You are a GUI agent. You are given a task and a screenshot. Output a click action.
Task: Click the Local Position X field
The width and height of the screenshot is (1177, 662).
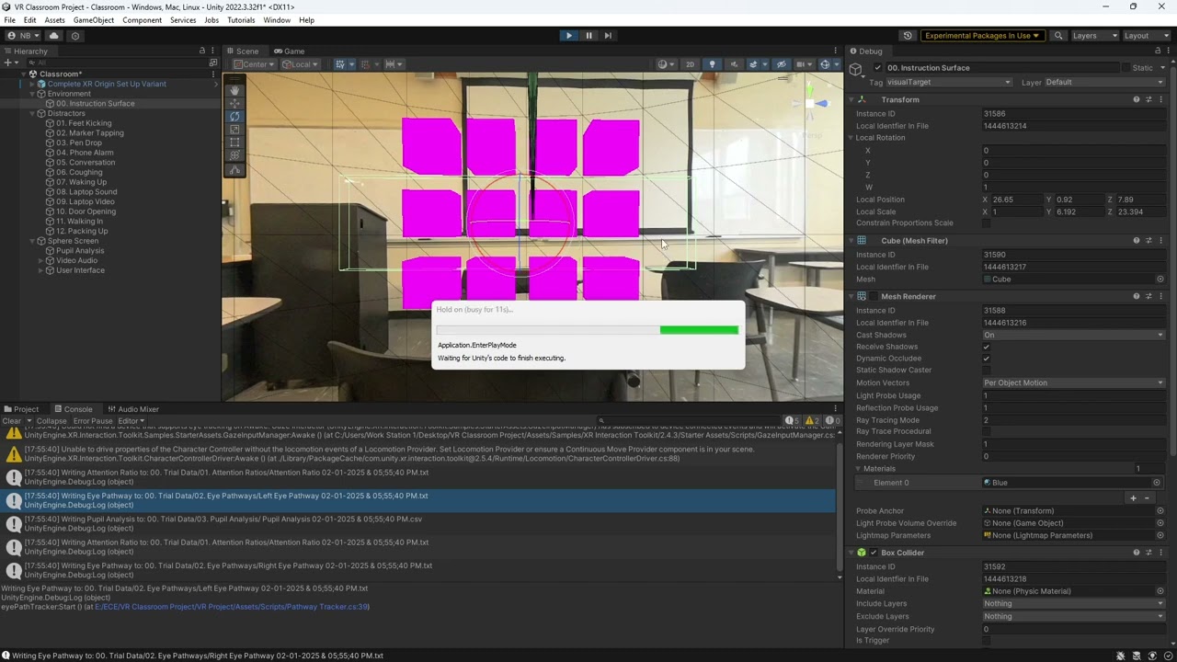(x=1015, y=200)
